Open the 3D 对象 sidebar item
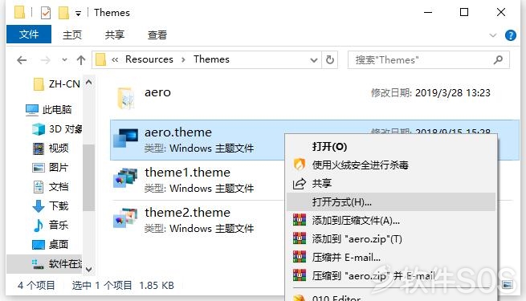Image resolution: width=526 pixels, height=301 pixels. [57, 129]
